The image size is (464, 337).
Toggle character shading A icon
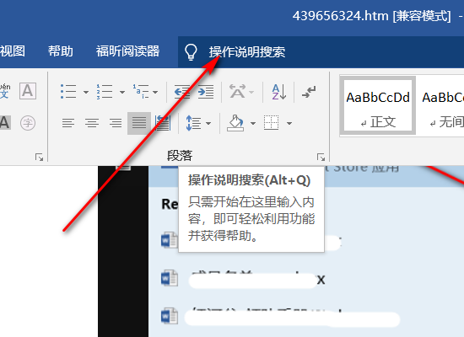[5, 123]
